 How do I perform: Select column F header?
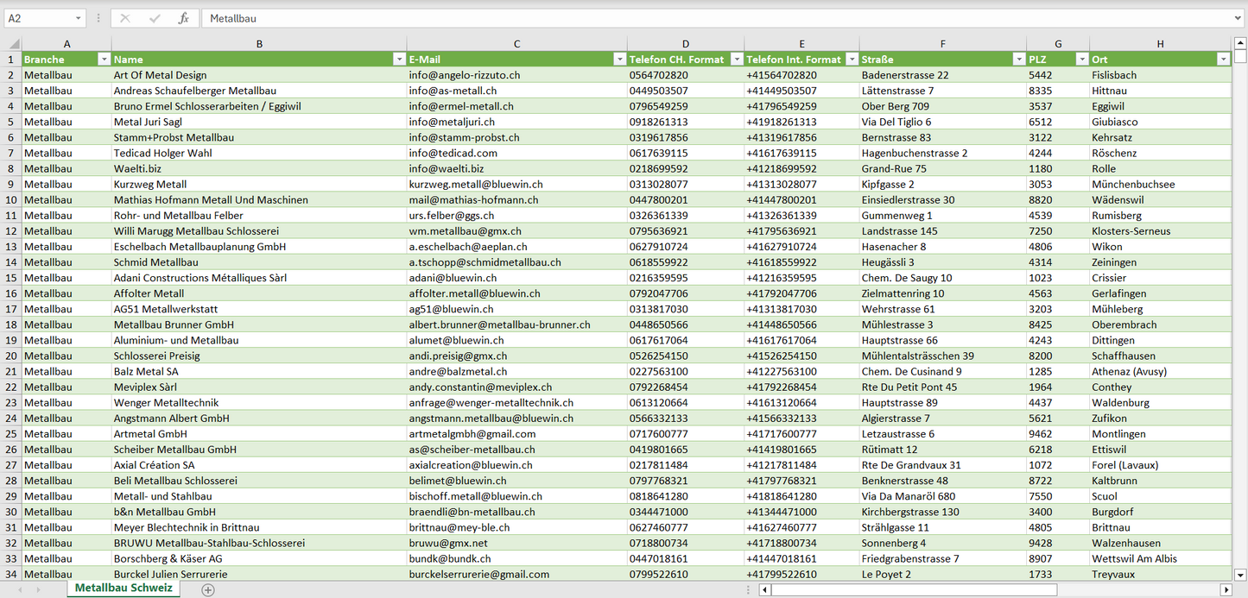coord(942,44)
